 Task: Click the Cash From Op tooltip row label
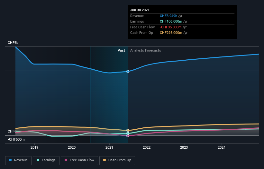[x=141, y=33]
